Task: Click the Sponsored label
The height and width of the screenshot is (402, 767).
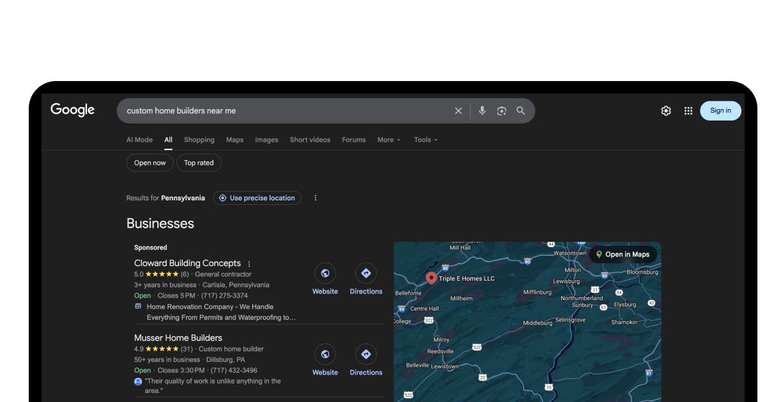Action: click(151, 248)
